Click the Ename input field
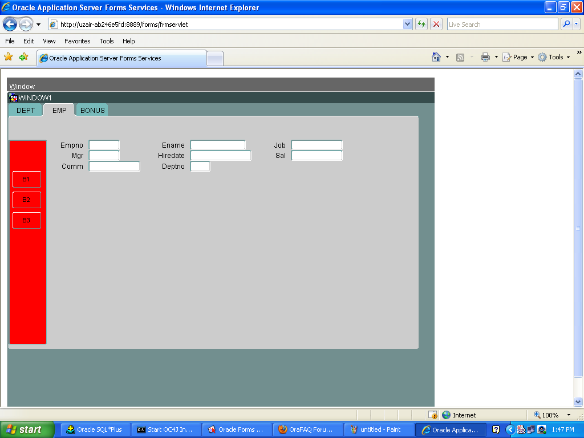Screen dimensions: 584x438 218,145
